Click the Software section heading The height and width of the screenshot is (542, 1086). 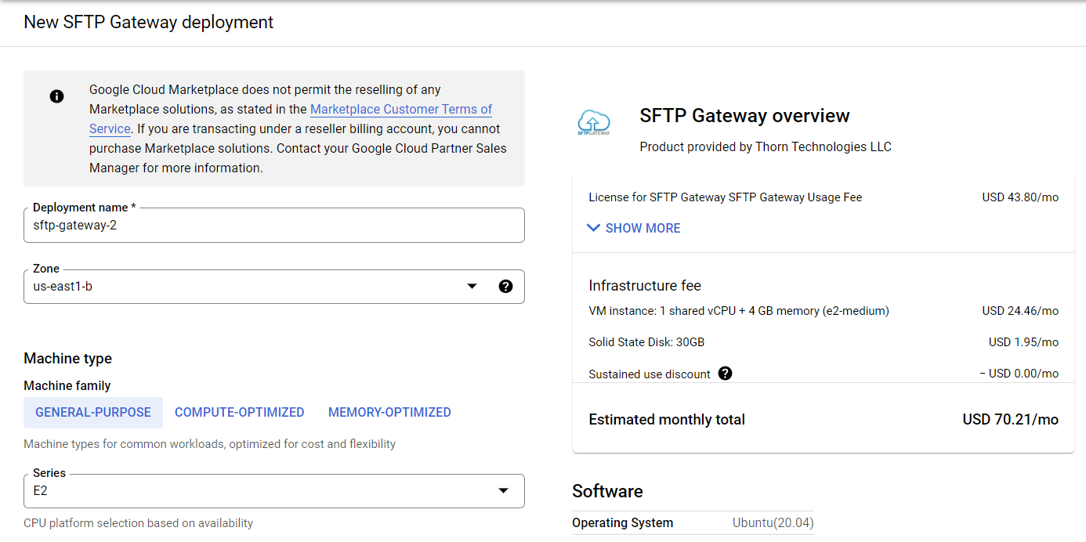click(607, 491)
